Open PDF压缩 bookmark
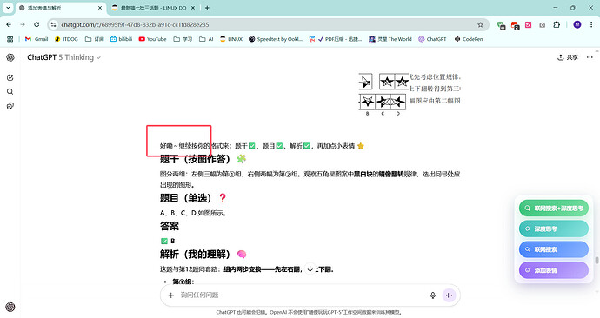 coord(335,39)
